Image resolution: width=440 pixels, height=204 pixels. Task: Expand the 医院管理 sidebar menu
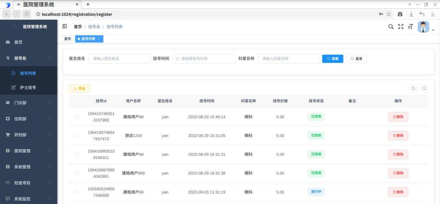point(50,150)
